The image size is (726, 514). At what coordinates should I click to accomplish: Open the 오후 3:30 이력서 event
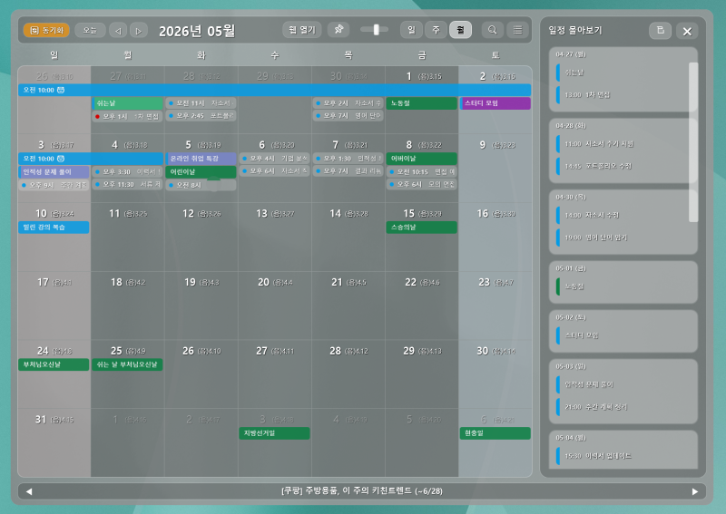(x=127, y=171)
